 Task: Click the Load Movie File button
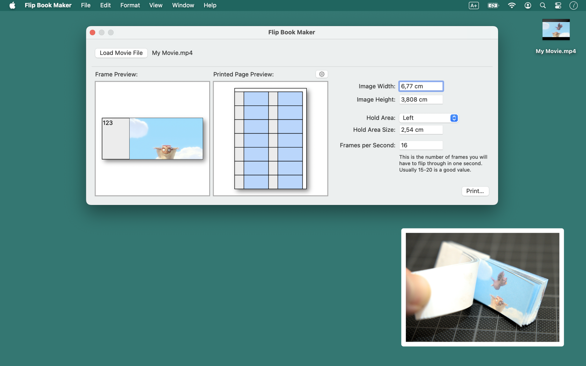point(121,53)
